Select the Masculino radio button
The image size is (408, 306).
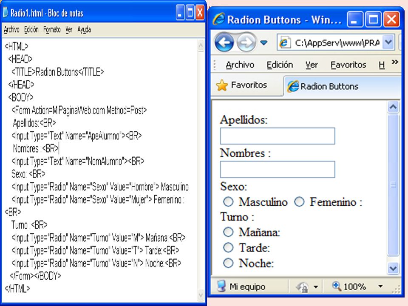coord(228,201)
